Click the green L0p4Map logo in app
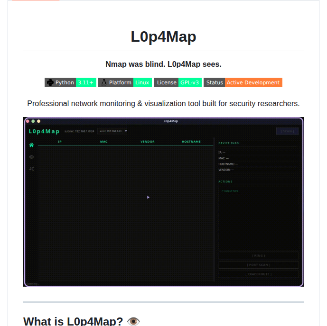327x326 pixels. pos(44,131)
